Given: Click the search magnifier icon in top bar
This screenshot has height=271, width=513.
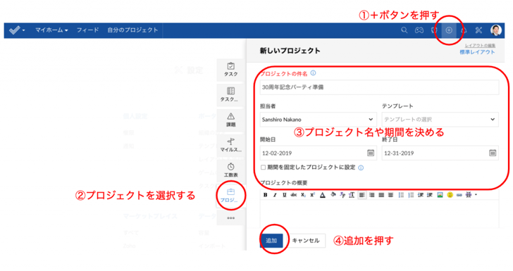Looking at the screenshot, I should pos(404,30).
